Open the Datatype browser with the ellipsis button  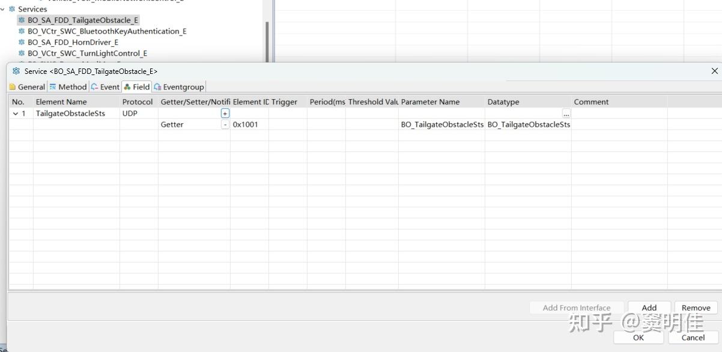(565, 113)
